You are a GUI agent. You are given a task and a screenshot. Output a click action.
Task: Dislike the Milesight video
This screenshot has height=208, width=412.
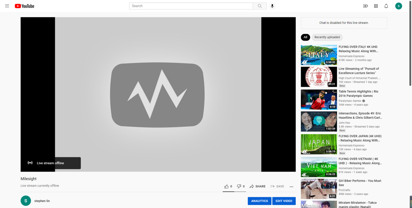tap(241, 186)
